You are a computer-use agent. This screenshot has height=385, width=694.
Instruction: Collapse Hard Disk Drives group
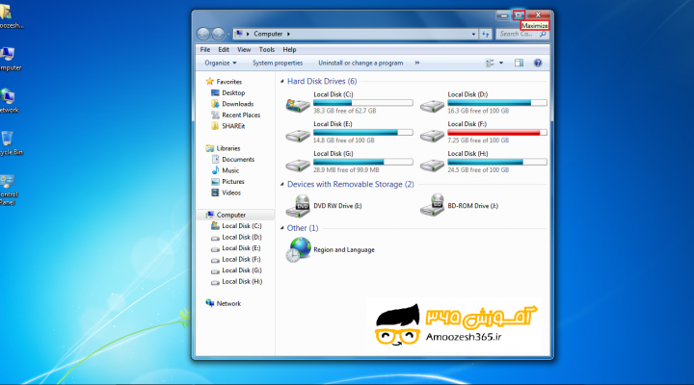click(281, 82)
